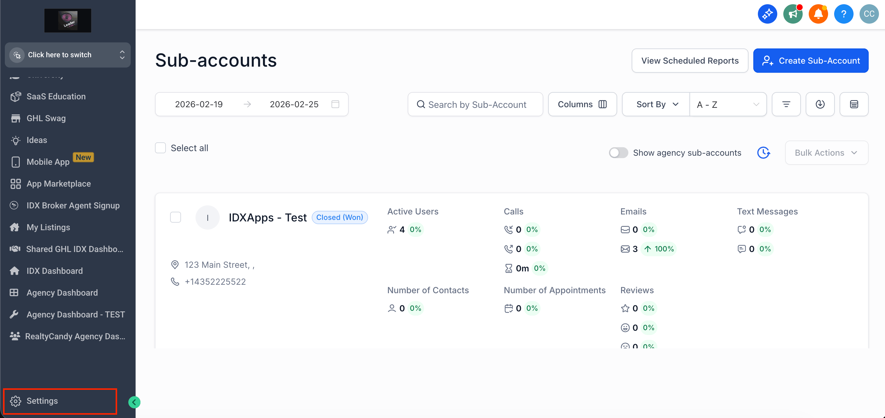
Task: Click View Scheduled Reports button
Action: pyautogui.click(x=689, y=61)
